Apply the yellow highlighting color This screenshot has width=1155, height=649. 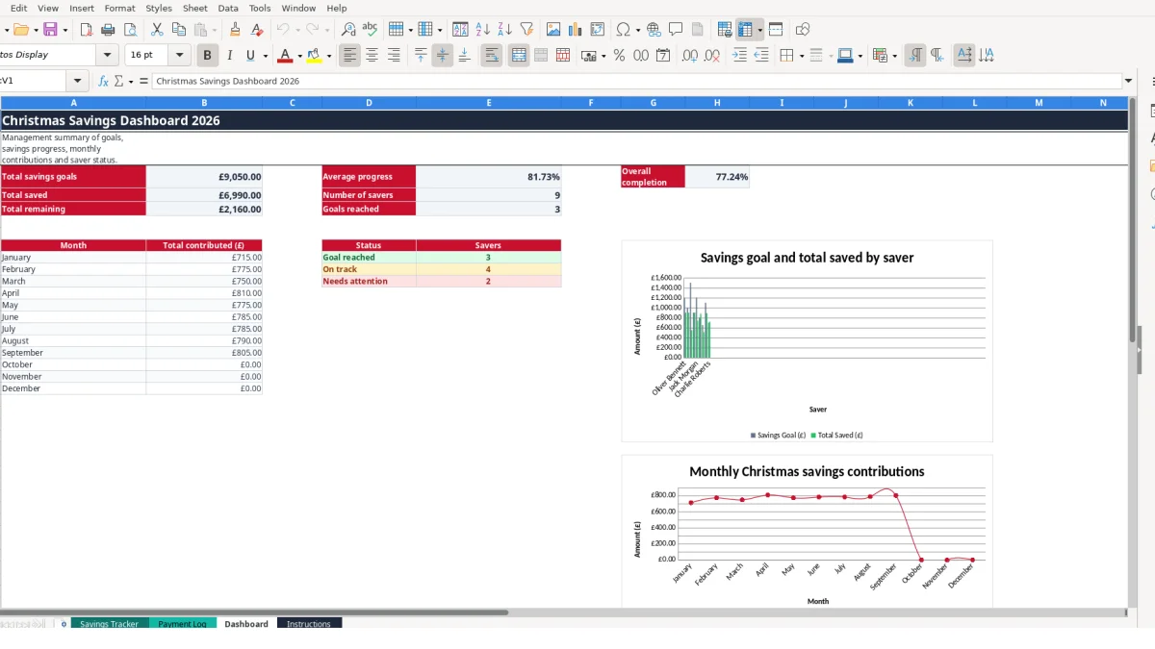point(315,56)
